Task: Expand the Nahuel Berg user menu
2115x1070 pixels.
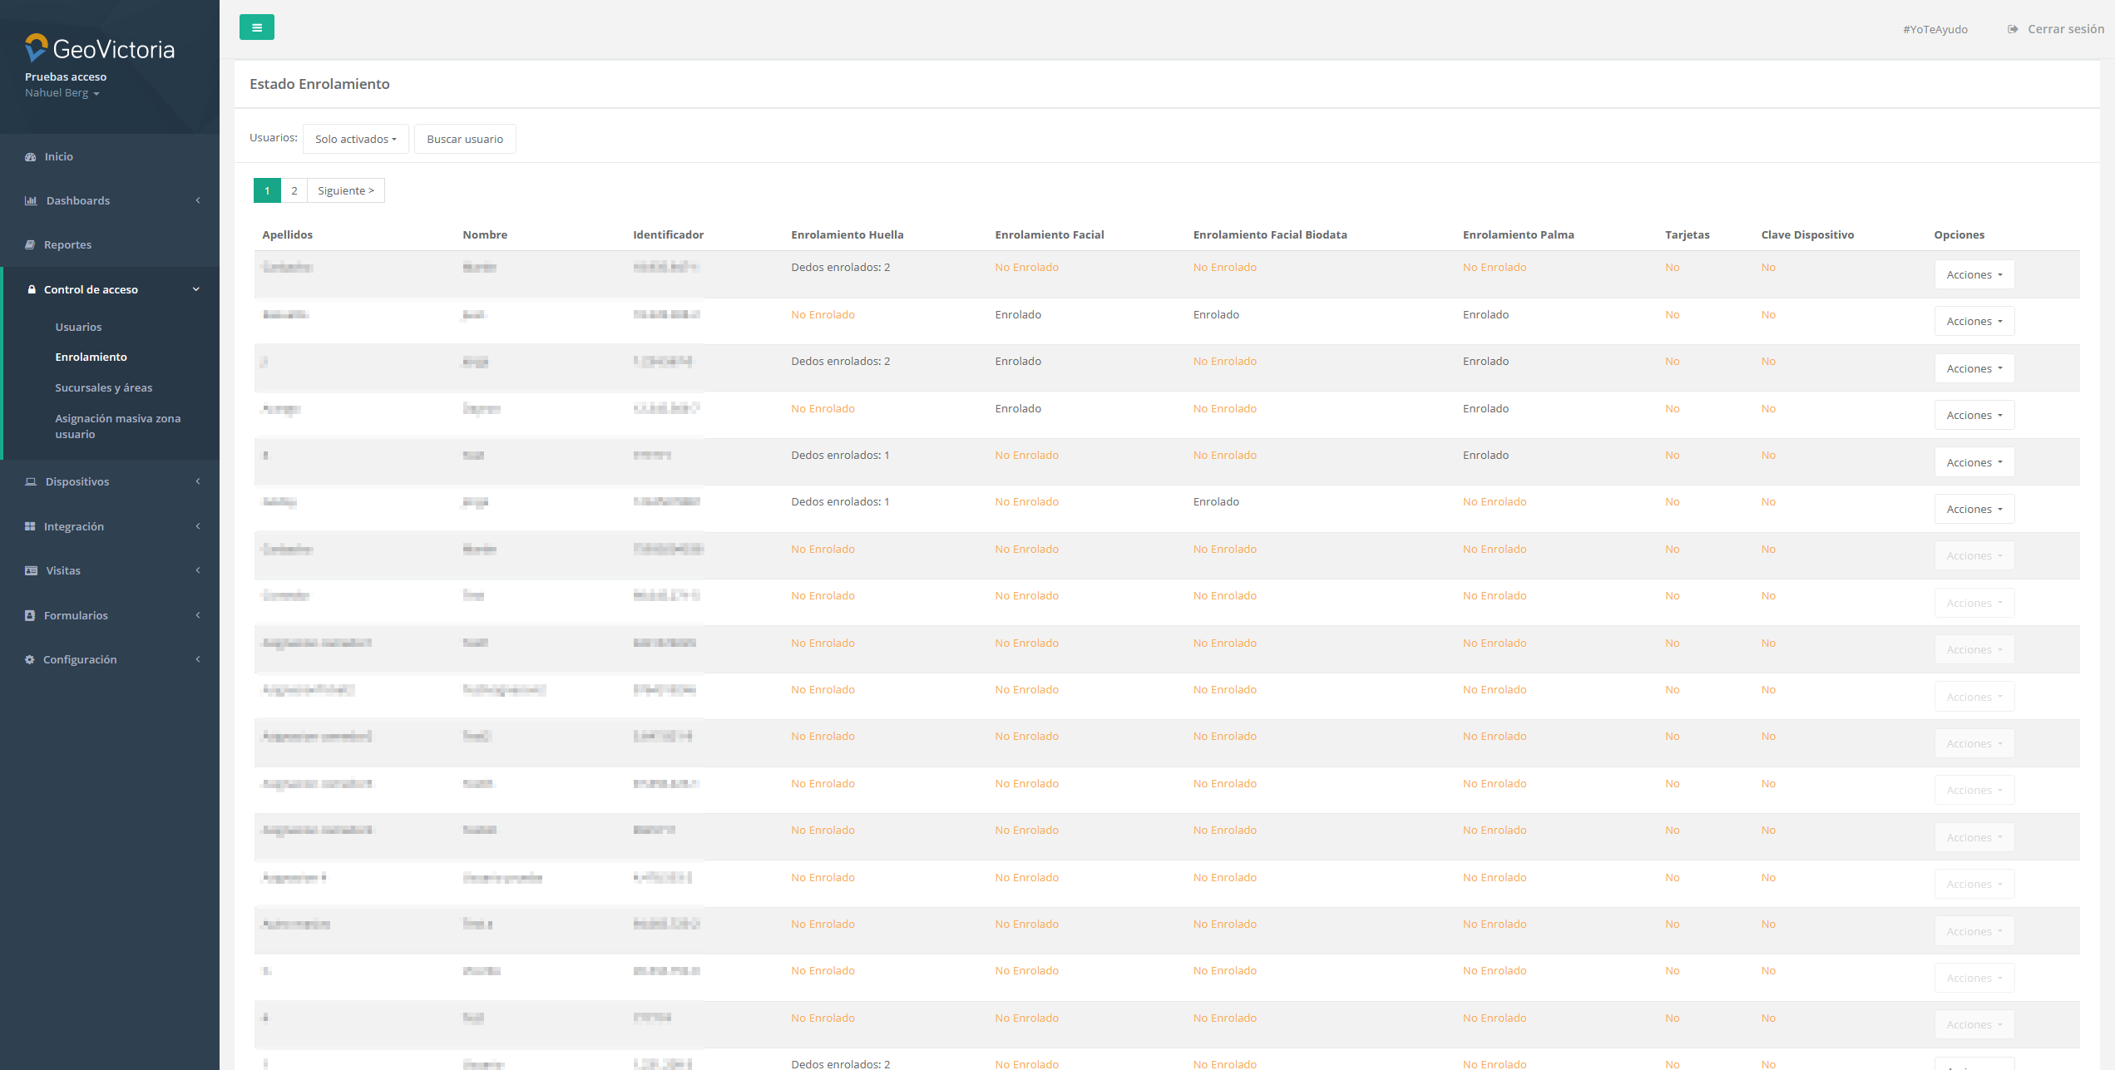Action: [62, 93]
